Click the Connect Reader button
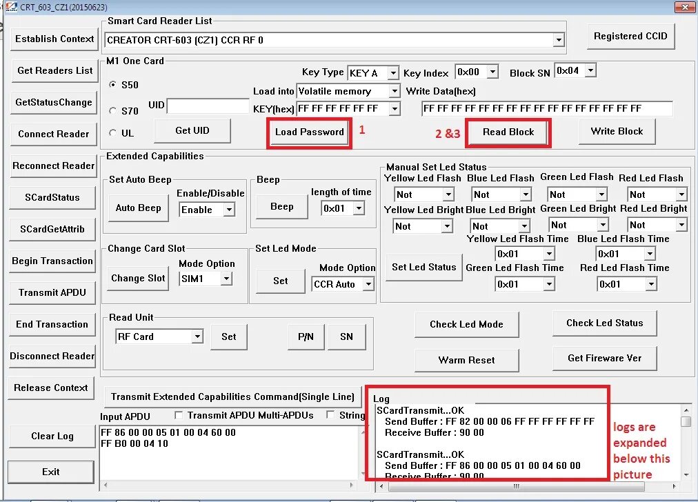 click(x=53, y=134)
